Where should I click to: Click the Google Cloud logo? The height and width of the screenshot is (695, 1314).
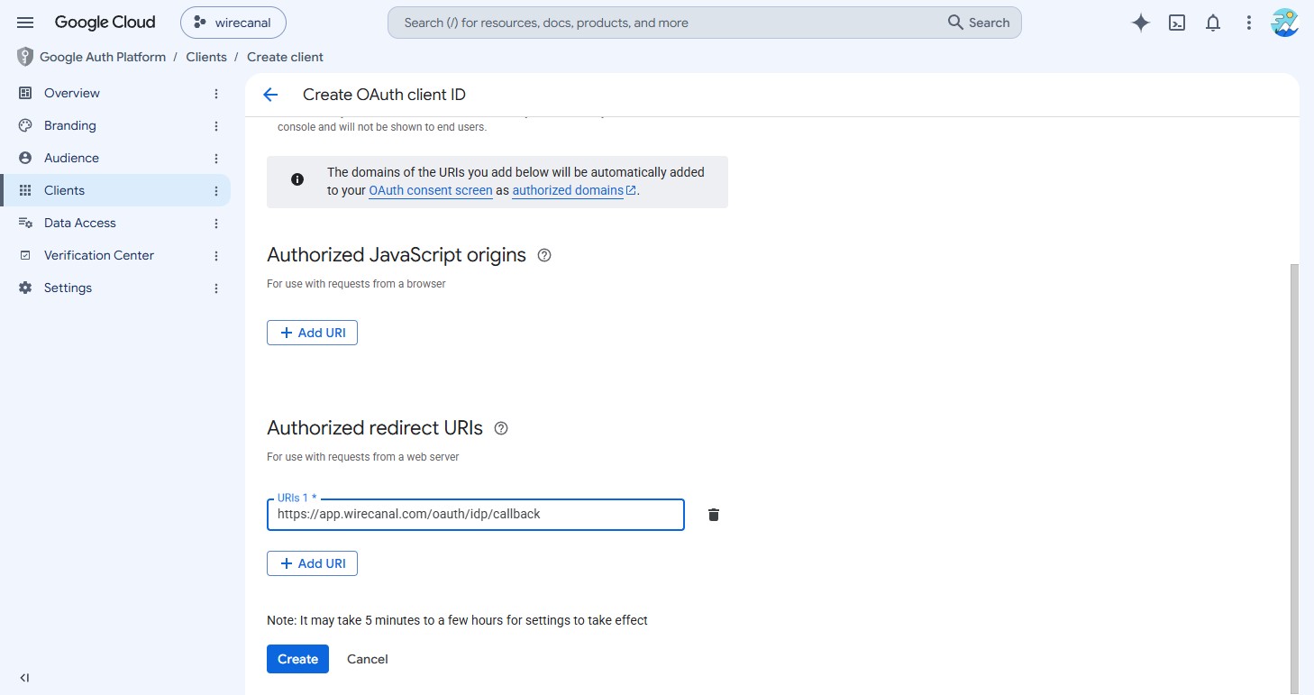tap(105, 23)
